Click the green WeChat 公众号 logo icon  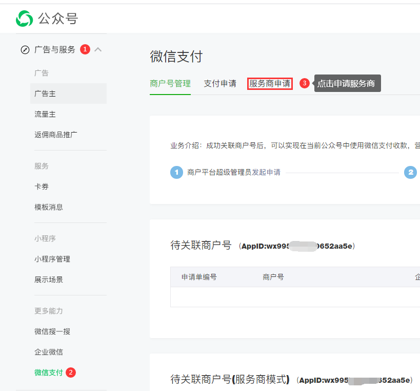pyautogui.click(x=25, y=18)
